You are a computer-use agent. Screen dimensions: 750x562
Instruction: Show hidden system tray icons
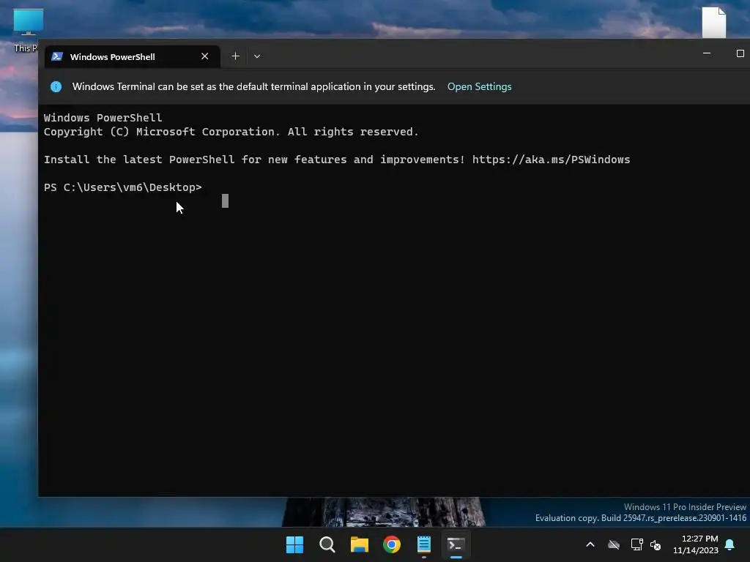590,544
